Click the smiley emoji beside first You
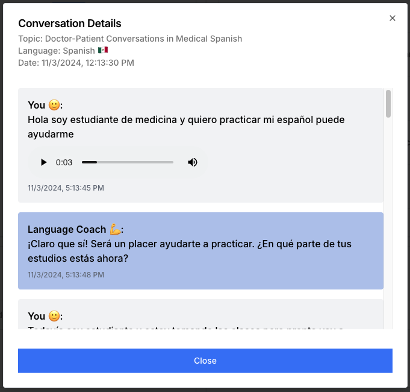Viewport: 410px width, 392px height. click(54, 105)
